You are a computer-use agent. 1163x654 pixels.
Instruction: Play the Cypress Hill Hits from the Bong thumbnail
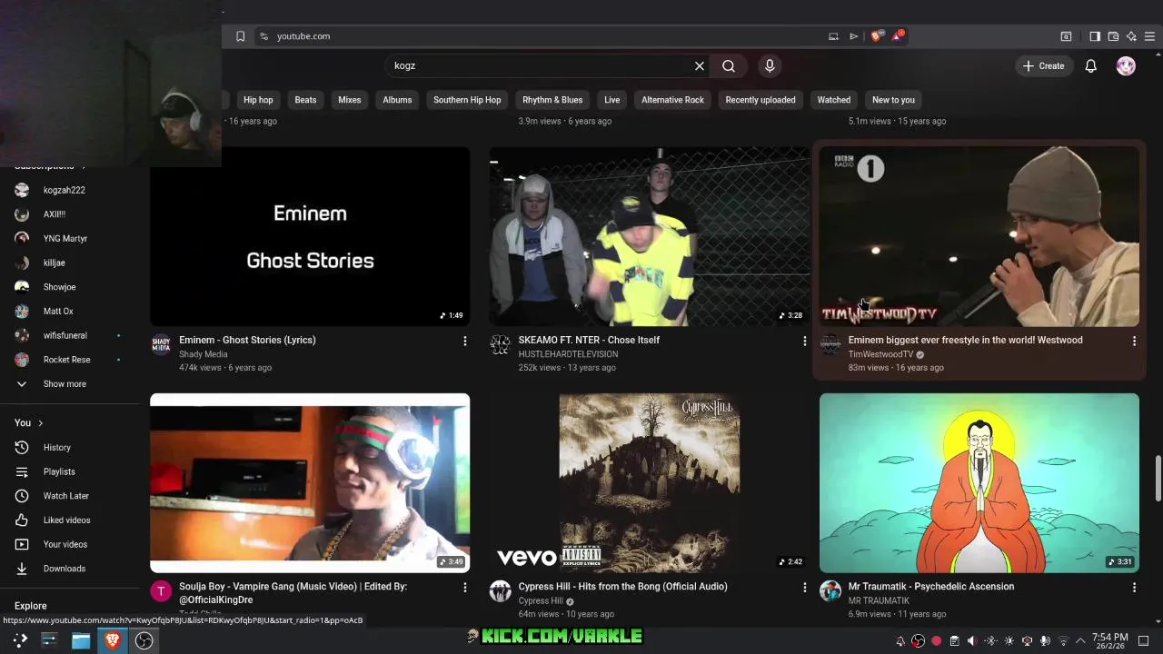pyautogui.click(x=649, y=482)
